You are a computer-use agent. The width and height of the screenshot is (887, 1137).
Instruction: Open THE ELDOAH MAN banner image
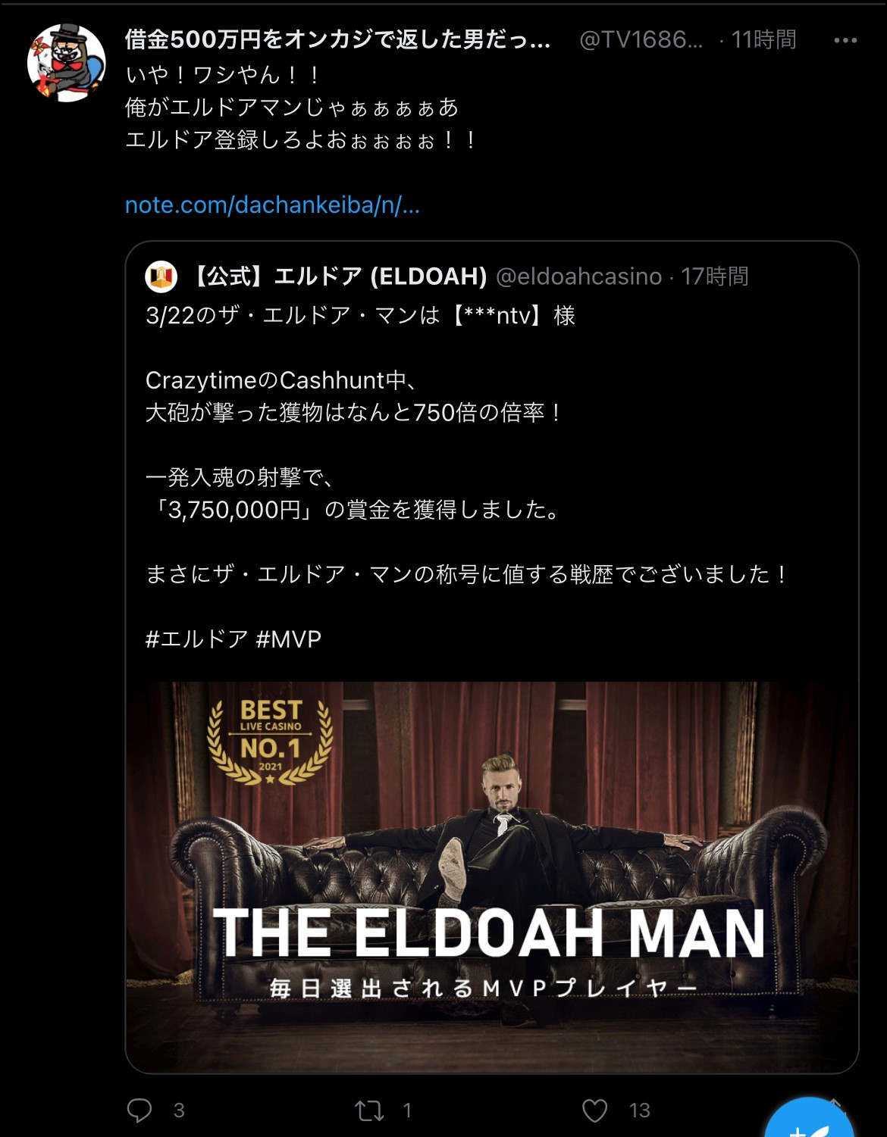(492, 876)
